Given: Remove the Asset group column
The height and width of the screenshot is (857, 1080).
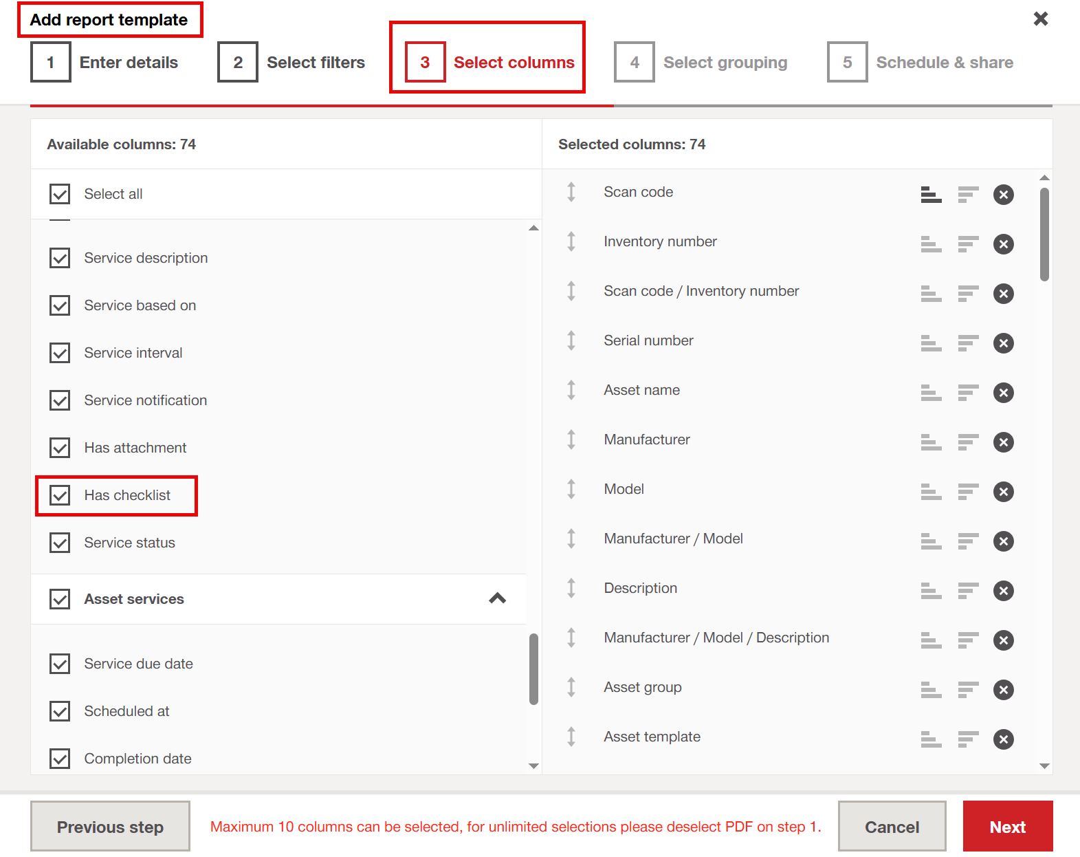Looking at the screenshot, I should click(x=1003, y=690).
